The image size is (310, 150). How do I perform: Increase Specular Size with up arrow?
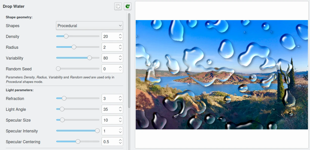pos(120,119)
